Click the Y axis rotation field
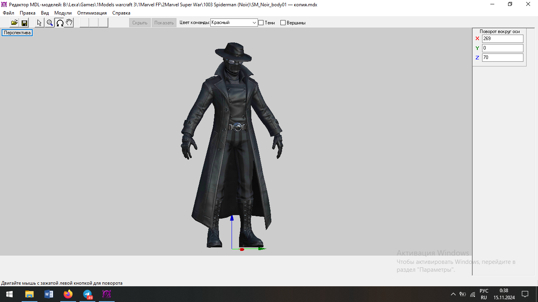Screen dimensions: 538x302 coord(503,48)
